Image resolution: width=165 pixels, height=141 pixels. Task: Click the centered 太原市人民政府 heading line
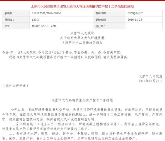[x=82, y=33]
